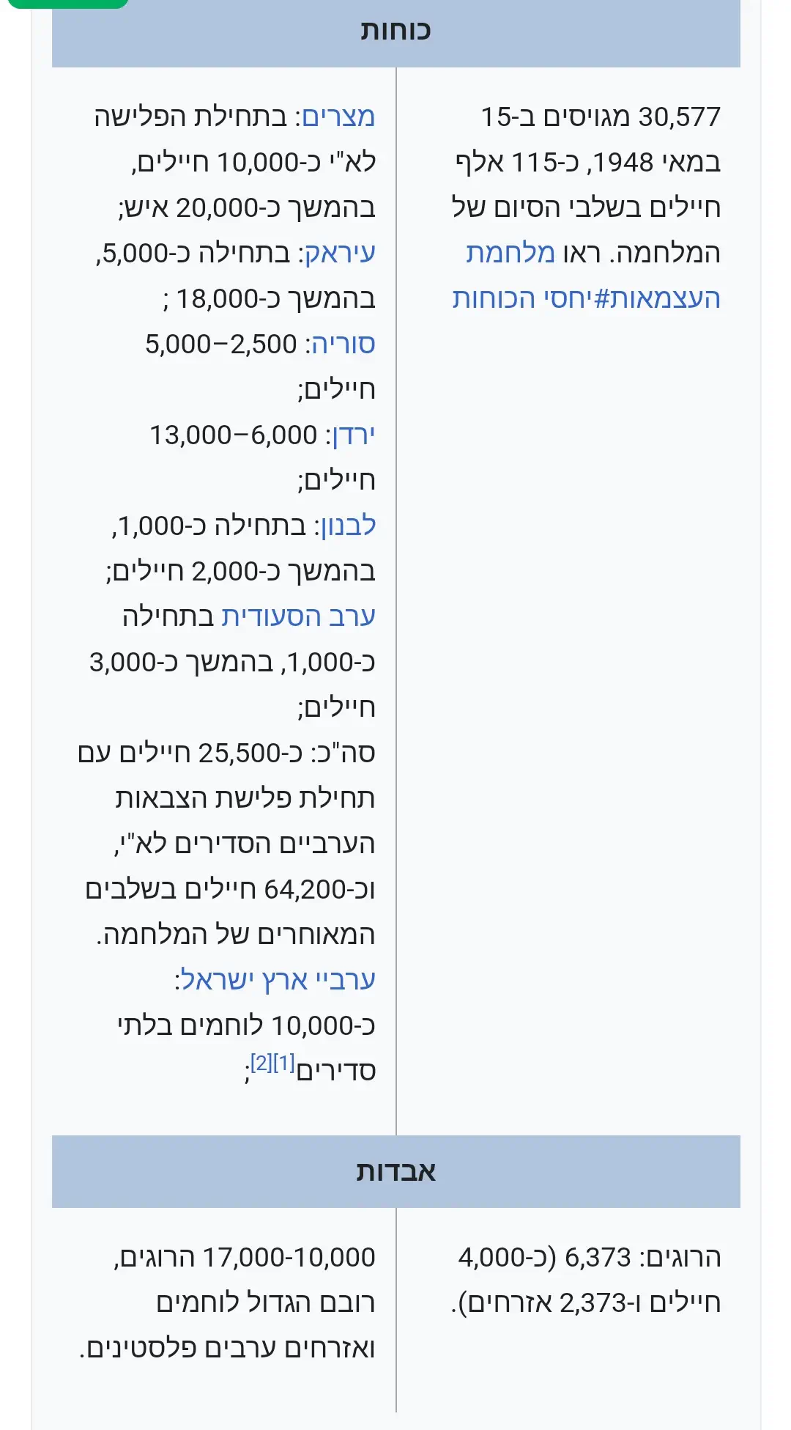791x1430 pixels.
Task: Click the סה"כ 25,500 total line
Action: tap(226, 753)
